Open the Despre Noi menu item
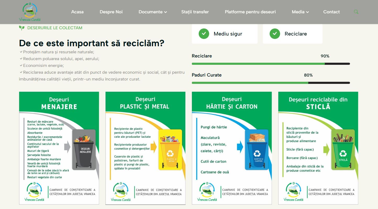This screenshot has height=209, width=378. [111, 12]
